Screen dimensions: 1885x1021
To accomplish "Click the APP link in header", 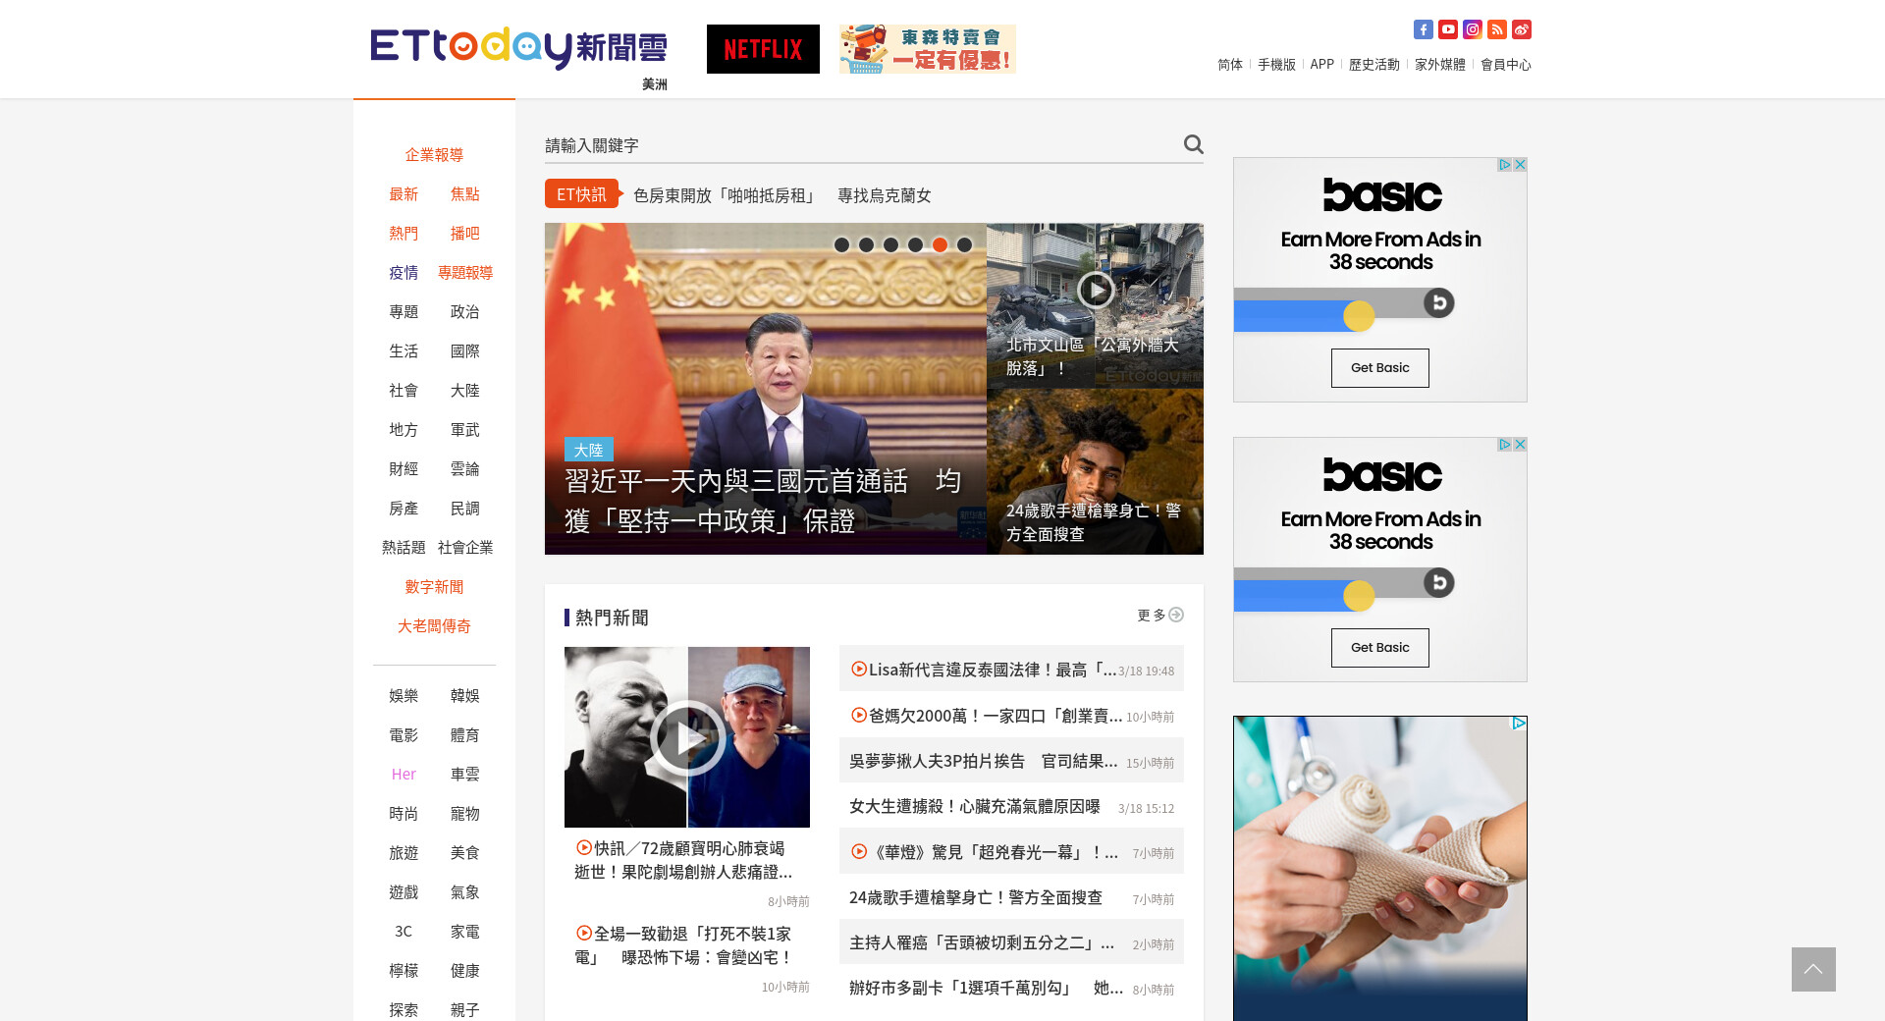I will (1322, 65).
